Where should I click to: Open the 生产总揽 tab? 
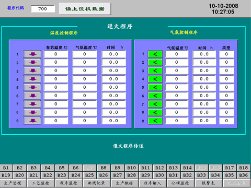coord(13,183)
